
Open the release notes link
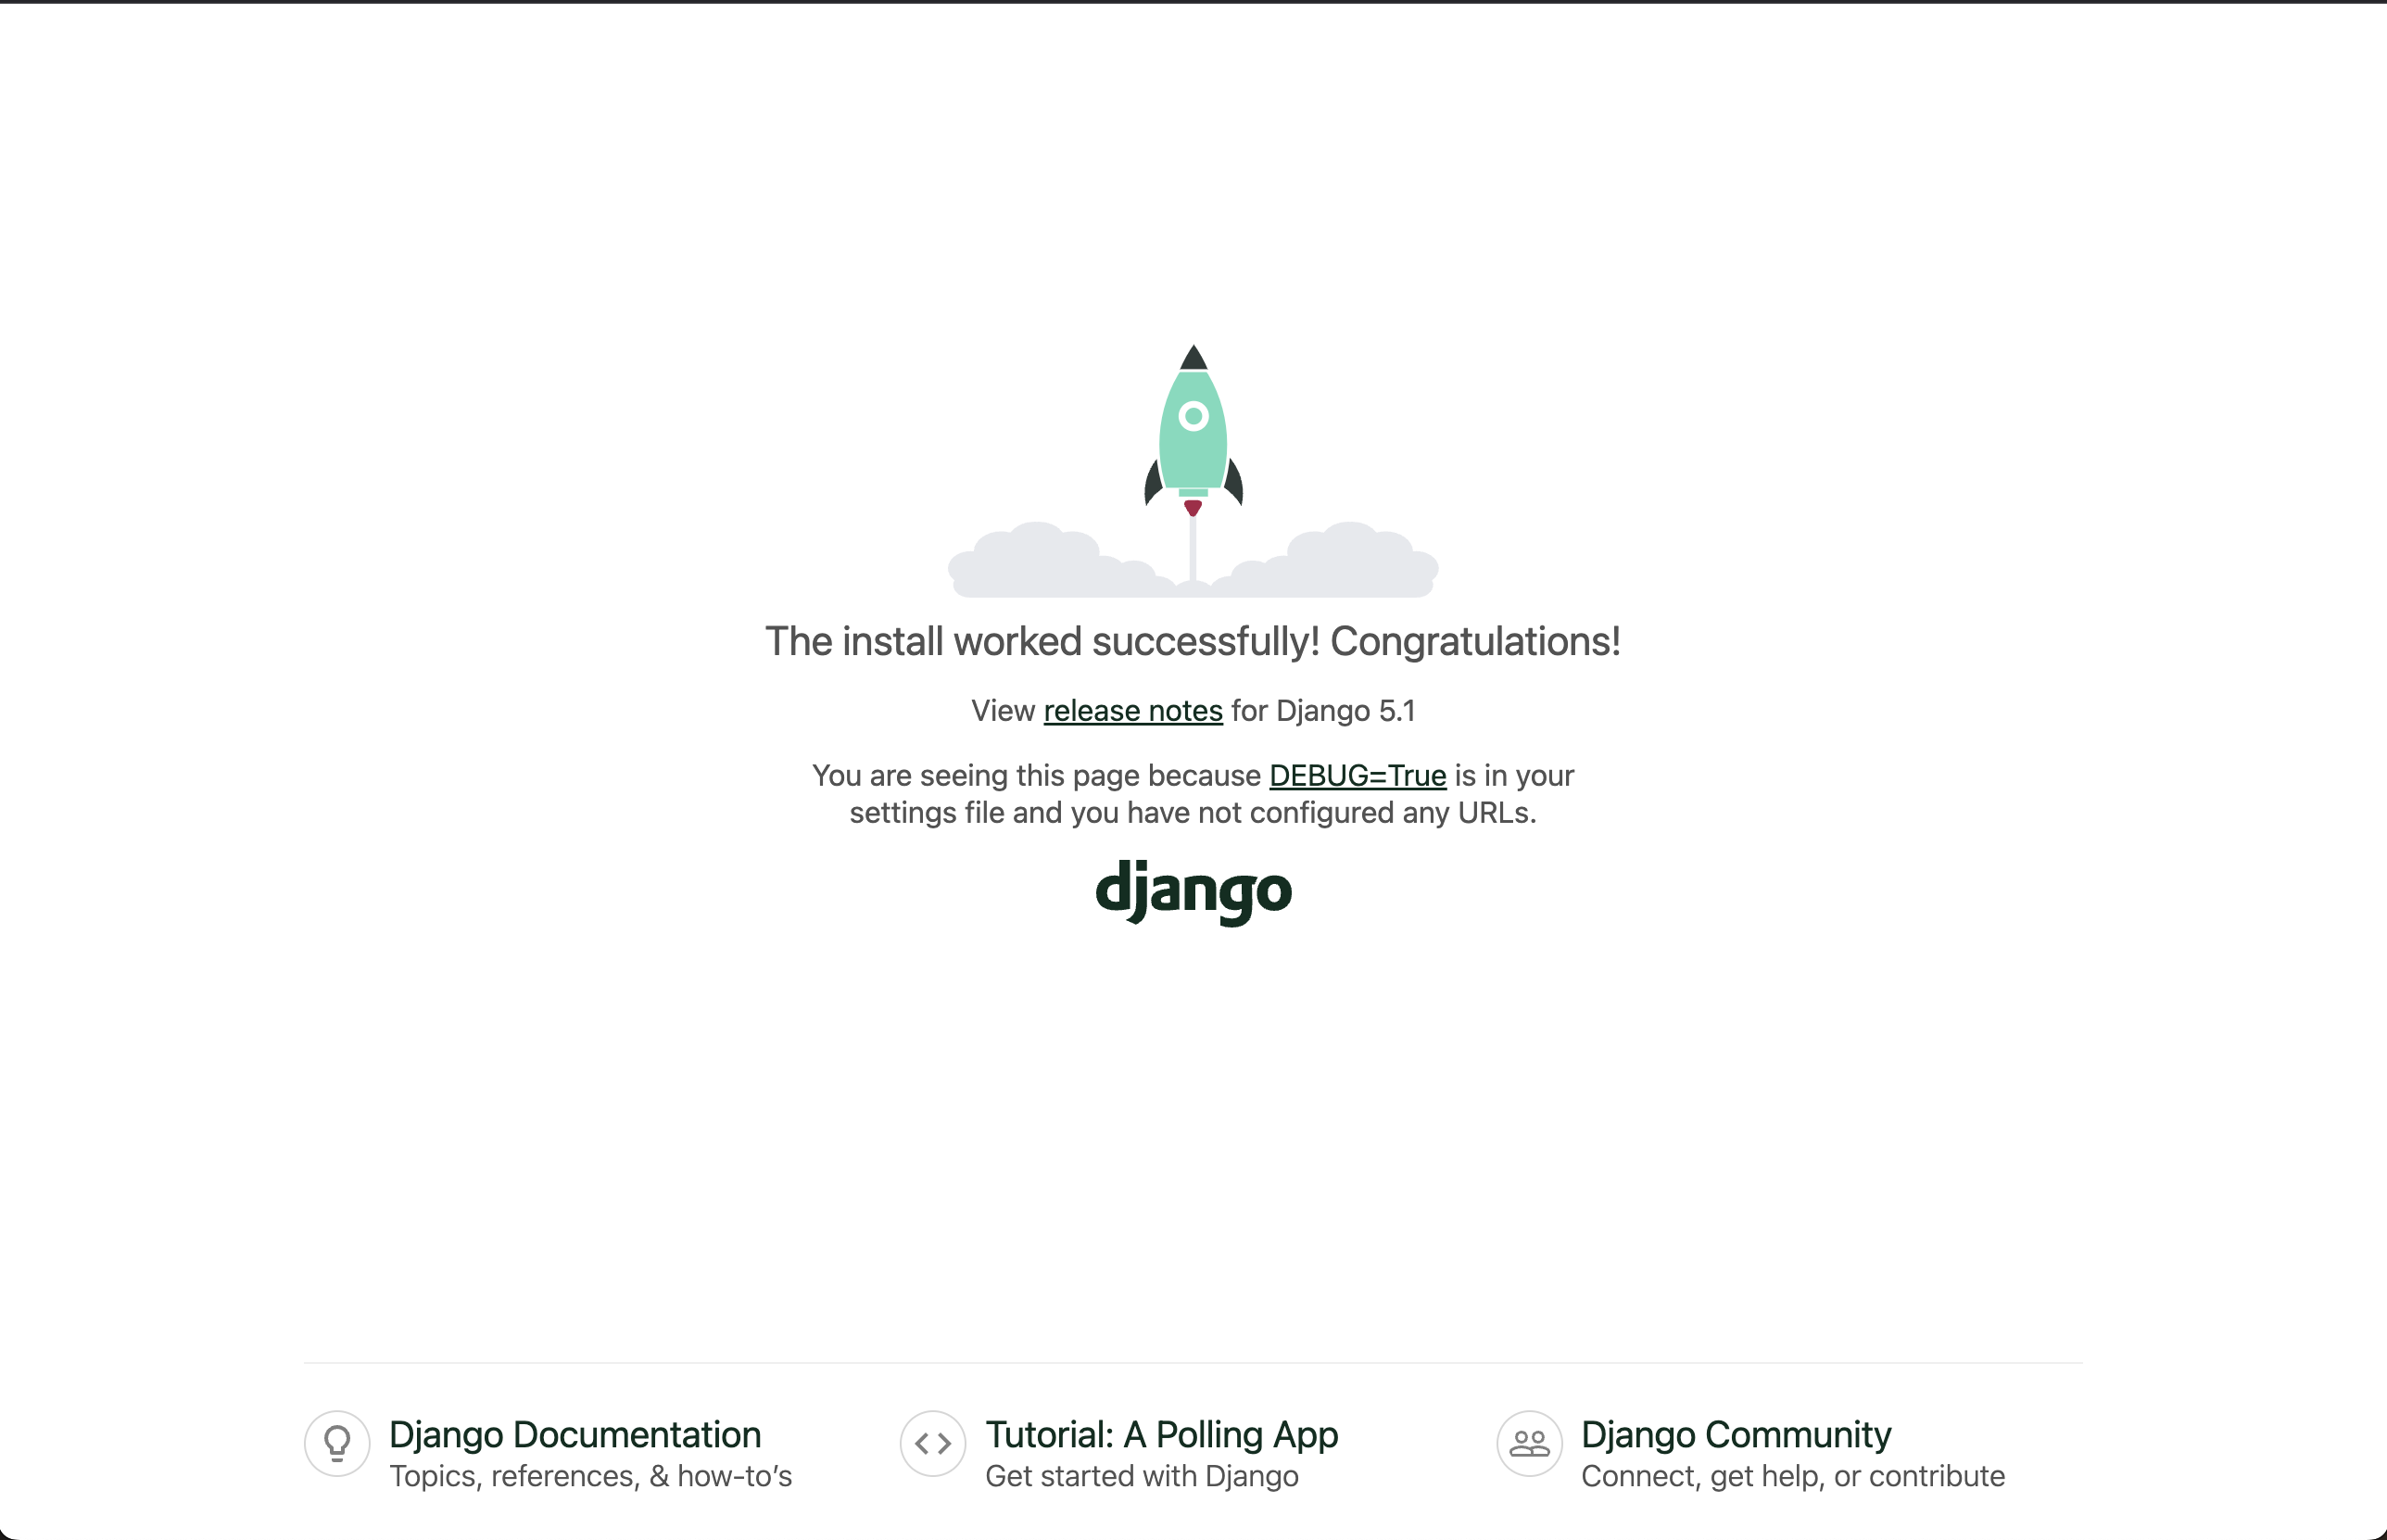[1133, 711]
